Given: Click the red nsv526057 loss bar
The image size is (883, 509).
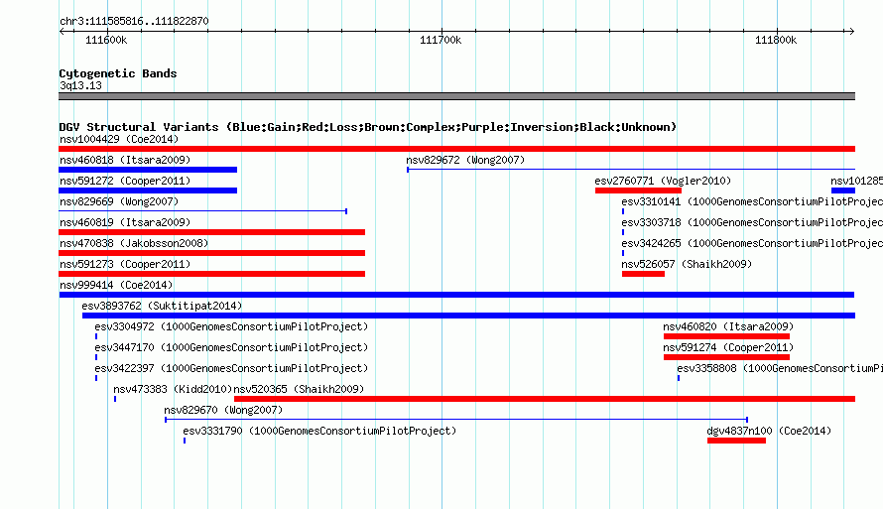Looking at the screenshot, I should [x=643, y=274].
